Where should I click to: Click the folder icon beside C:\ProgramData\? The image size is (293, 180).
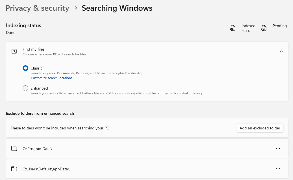[14, 148]
